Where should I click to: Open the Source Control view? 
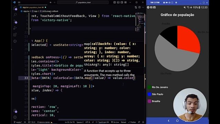[x=15, y=21]
